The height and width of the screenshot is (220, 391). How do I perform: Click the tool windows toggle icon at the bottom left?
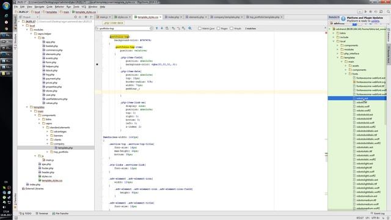click(16, 218)
